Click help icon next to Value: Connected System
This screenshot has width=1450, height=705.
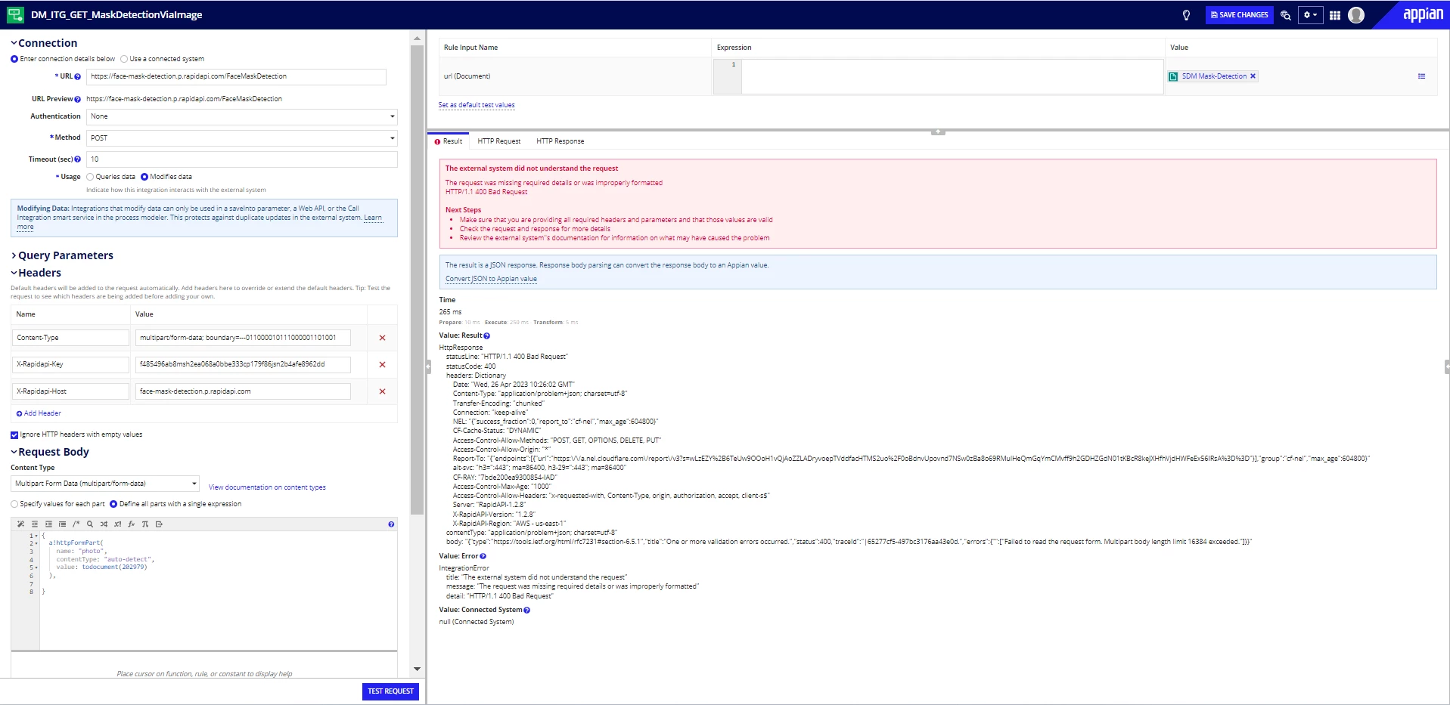coord(526,610)
